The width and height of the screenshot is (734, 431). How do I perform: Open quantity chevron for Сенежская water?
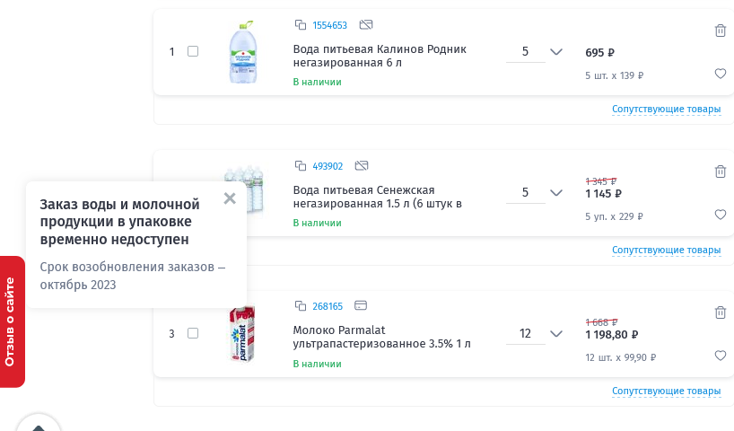click(x=555, y=192)
